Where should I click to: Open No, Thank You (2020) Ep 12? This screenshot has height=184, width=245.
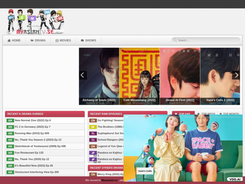point(32,159)
